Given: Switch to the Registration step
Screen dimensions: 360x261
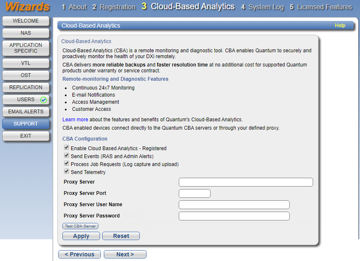Looking at the screenshot, I should coord(114,7).
